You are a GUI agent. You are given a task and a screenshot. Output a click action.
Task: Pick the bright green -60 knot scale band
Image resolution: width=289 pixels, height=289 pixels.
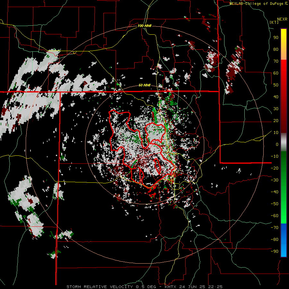(x=284, y=216)
